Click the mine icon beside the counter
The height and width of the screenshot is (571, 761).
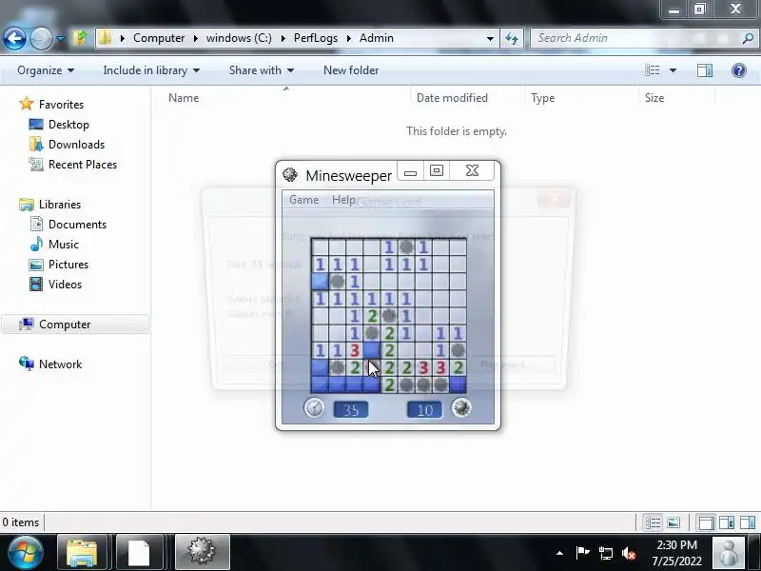[461, 407]
